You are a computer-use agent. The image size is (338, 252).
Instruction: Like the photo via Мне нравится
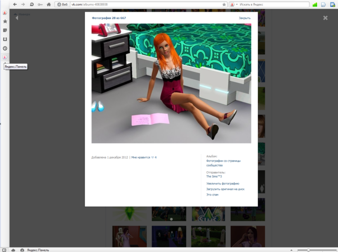pyautogui.click(x=140, y=157)
